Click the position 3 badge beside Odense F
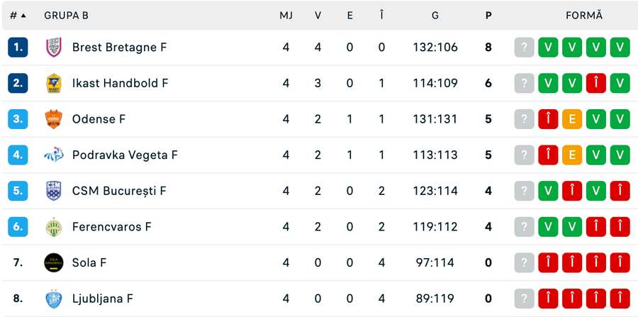Image resolution: width=638 pixels, height=317 pixels. click(x=18, y=119)
